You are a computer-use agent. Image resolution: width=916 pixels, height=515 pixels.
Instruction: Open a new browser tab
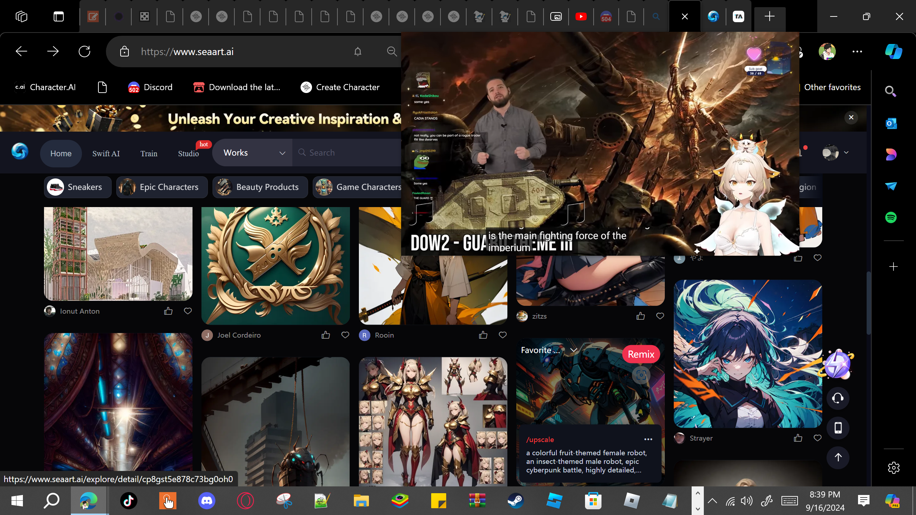click(x=770, y=16)
